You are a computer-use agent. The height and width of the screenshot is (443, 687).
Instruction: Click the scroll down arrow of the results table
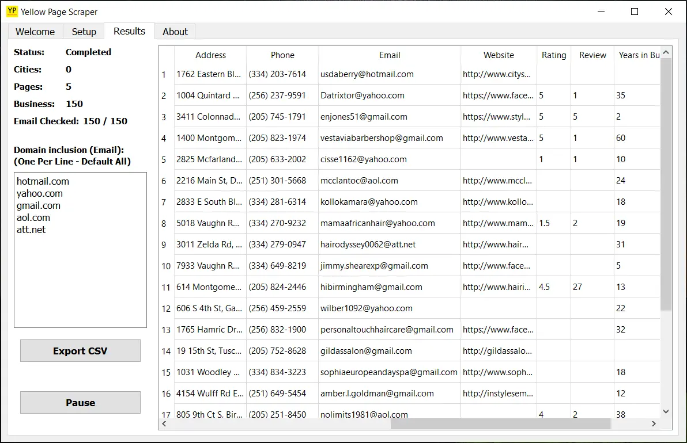pyautogui.click(x=666, y=411)
